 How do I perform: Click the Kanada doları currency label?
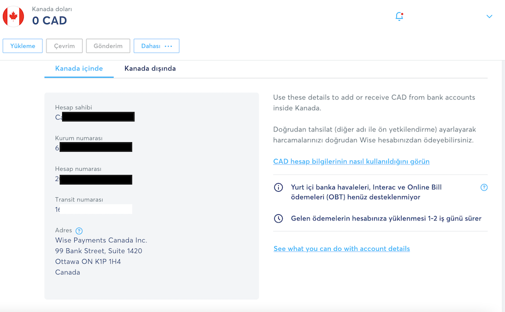click(52, 9)
